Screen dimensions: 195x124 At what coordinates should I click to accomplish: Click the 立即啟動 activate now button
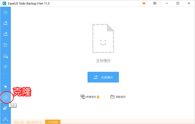pyautogui.click(x=53, y=122)
